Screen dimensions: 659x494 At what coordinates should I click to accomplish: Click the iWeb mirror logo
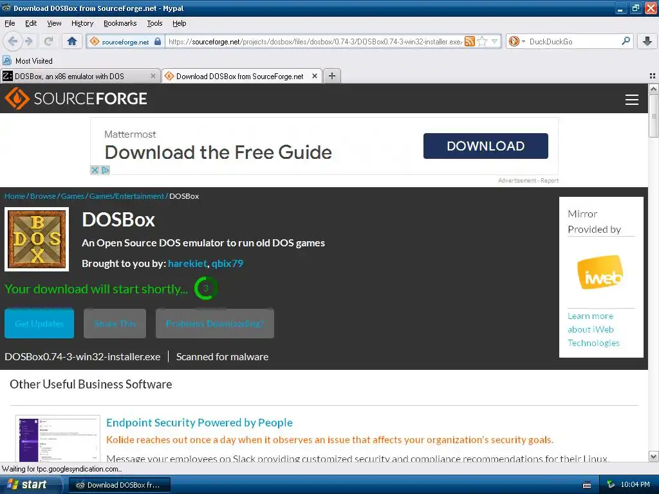600,272
